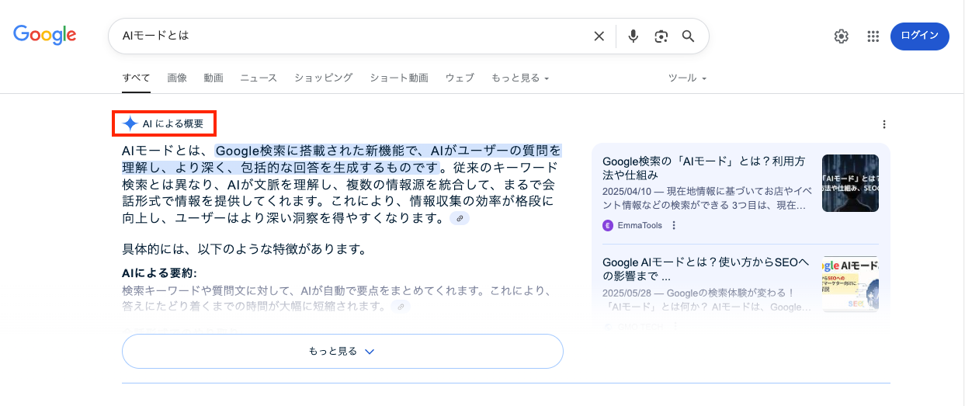Click the magnifying glass search icon
Viewport: 965px width, 406px height.
(x=688, y=36)
